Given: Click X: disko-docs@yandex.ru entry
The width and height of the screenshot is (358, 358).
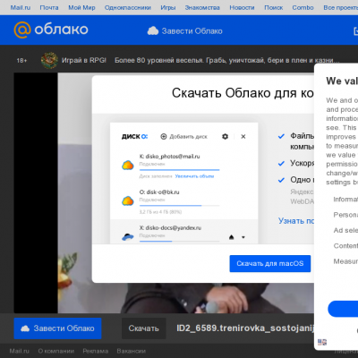Looking at the screenshot, I should click(x=170, y=227).
